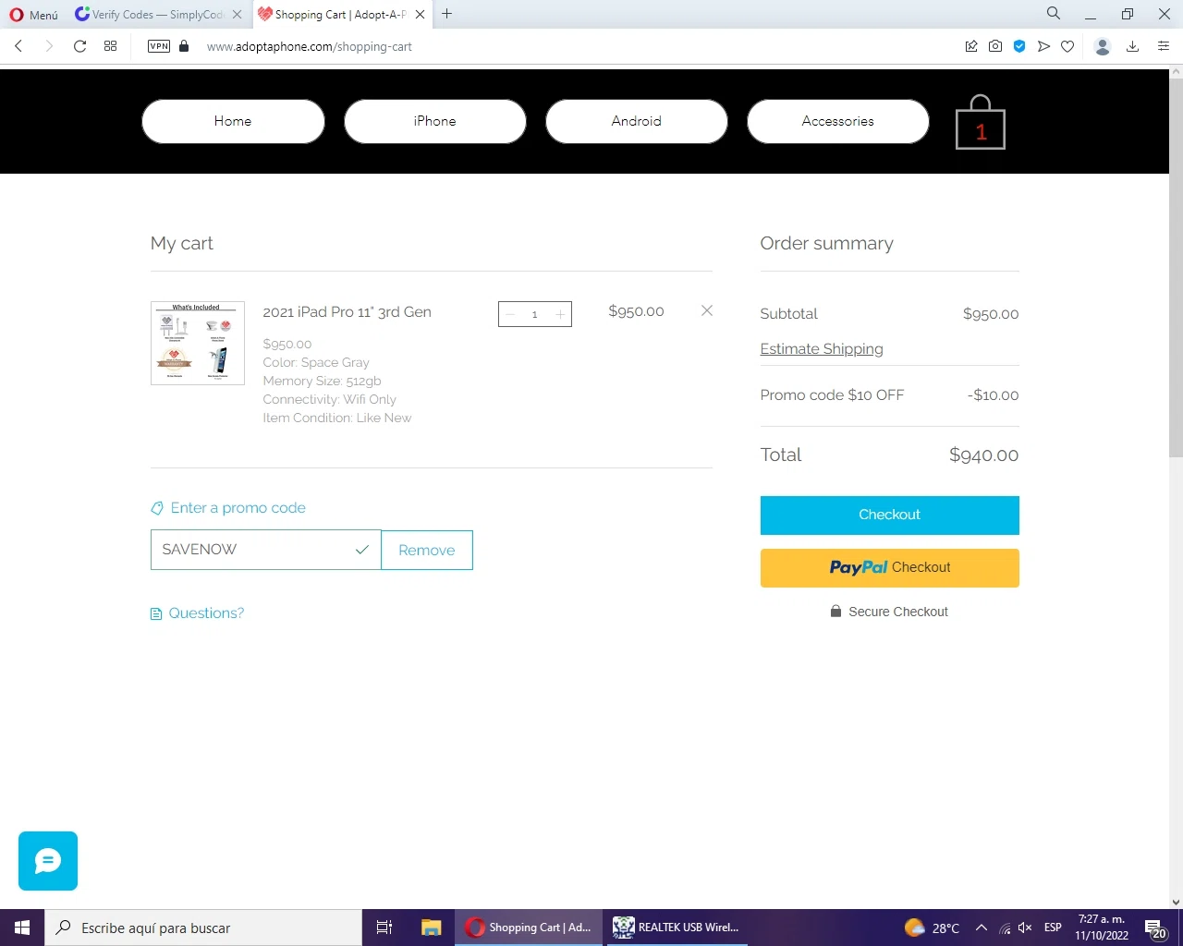This screenshot has height=946, width=1183.
Task: Remove iPad Pro item with X icon
Action: pyautogui.click(x=707, y=310)
